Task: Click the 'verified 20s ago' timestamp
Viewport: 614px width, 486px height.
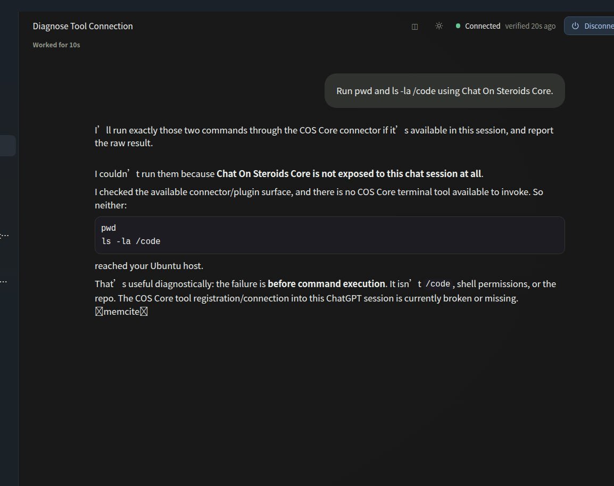Action: [530, 26]
